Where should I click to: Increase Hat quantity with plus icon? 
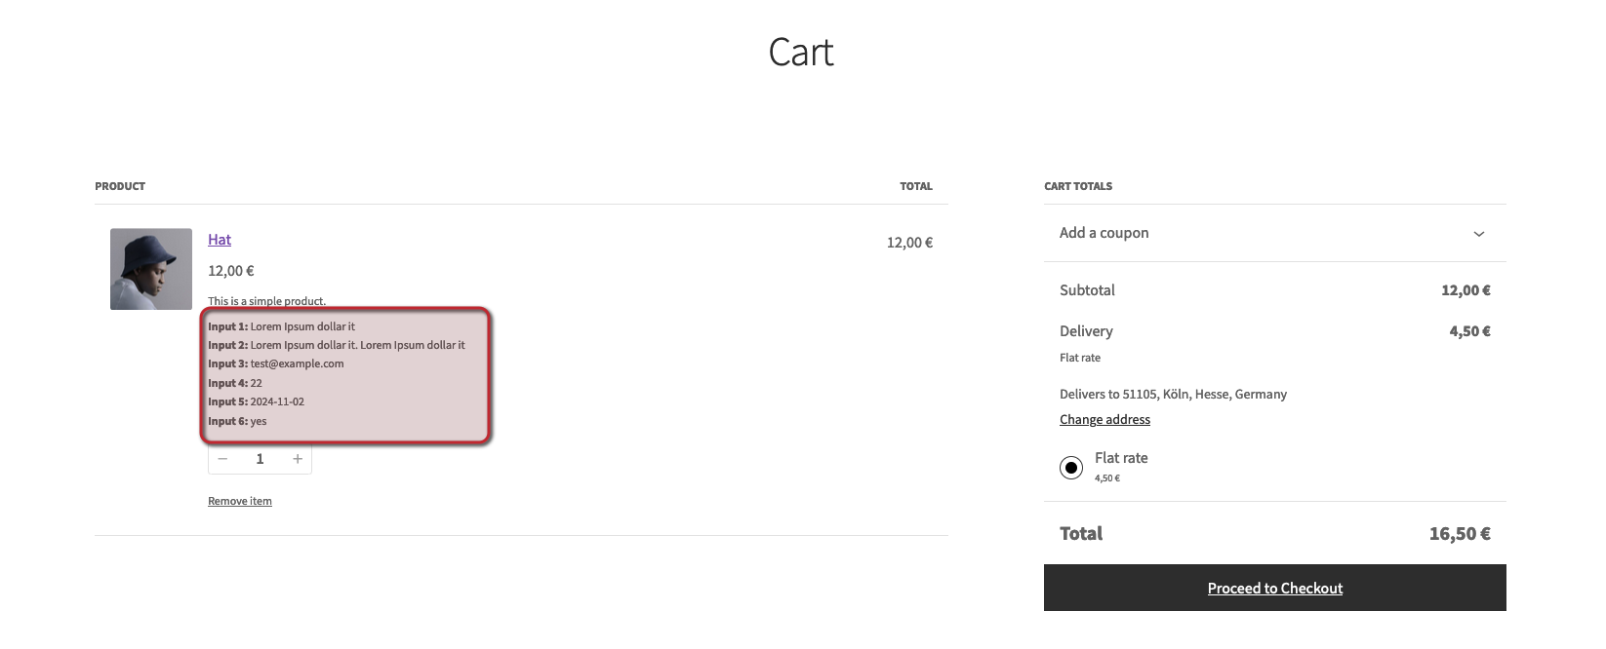(x=298, y=459)
